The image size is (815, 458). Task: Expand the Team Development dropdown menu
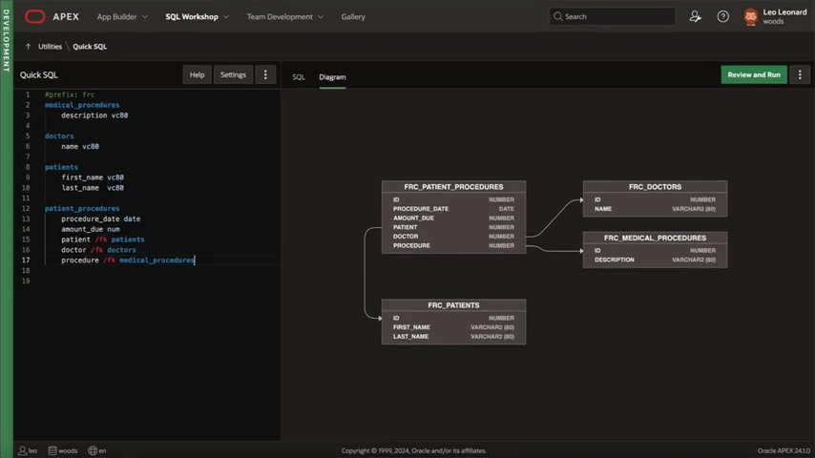point(284,16)
